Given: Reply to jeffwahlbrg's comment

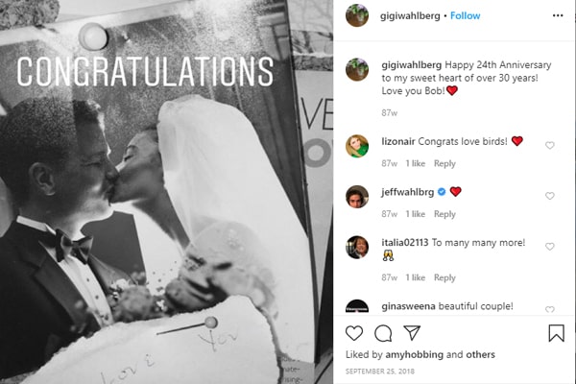Looking at the screenshot, I should pyautogui.click(x=444, y=214).
